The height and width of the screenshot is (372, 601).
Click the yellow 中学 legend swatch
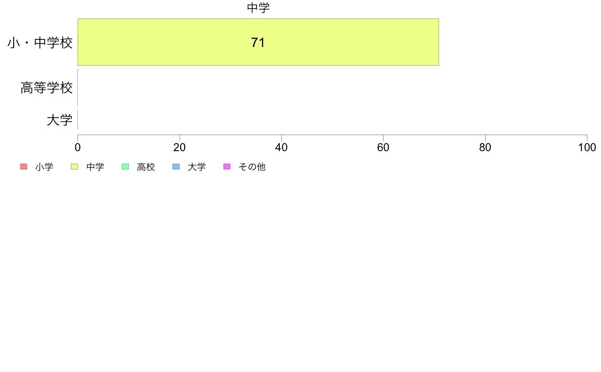click(x=74, y=167)
